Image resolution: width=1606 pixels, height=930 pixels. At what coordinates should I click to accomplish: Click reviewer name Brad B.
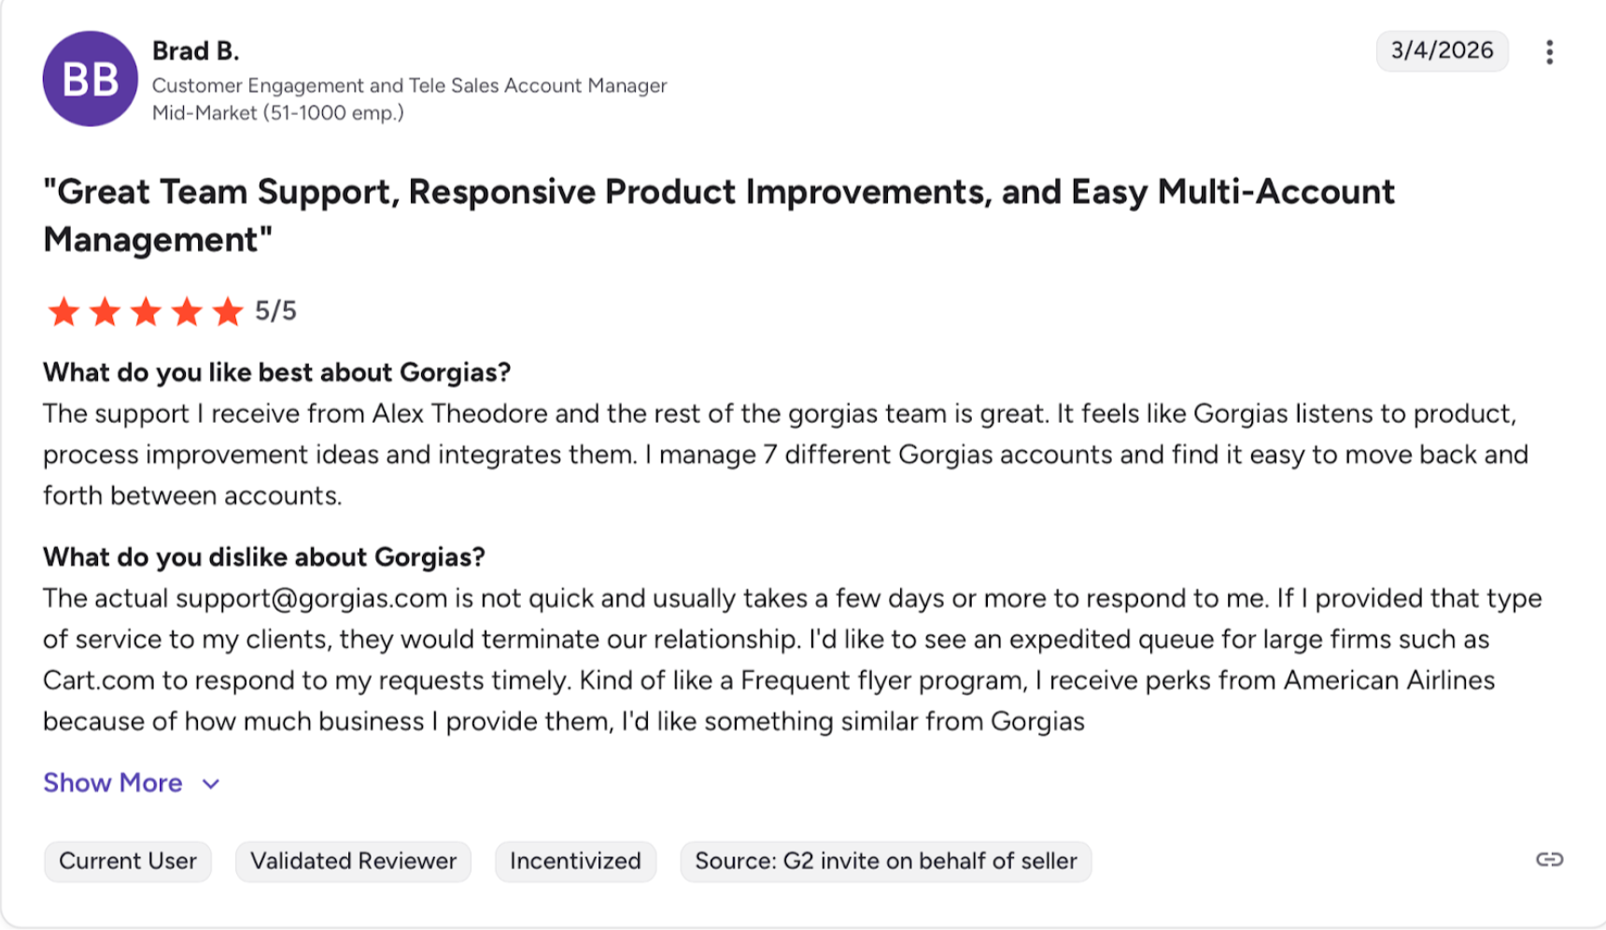pos(195,50)
